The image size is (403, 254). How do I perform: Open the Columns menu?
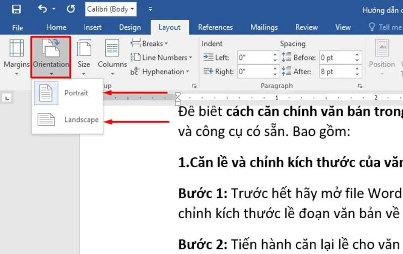(x=112, y=57)
